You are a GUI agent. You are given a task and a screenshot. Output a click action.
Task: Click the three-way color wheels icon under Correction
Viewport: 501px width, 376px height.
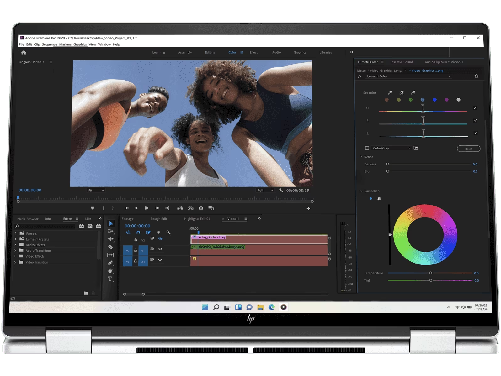tap(379, 199)
